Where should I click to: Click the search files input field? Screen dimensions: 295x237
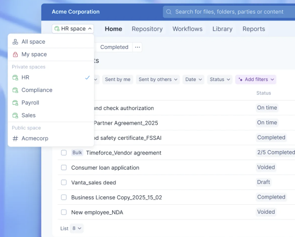coord(229,12)
